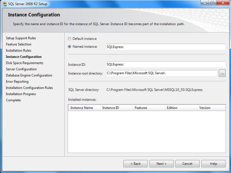
Task: Select Feature Selection in the steps list
Action: tap(19, 44)
